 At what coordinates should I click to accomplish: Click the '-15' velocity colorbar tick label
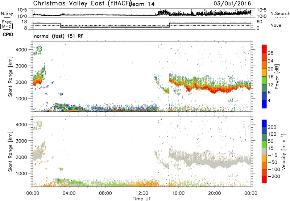[273, 155]
